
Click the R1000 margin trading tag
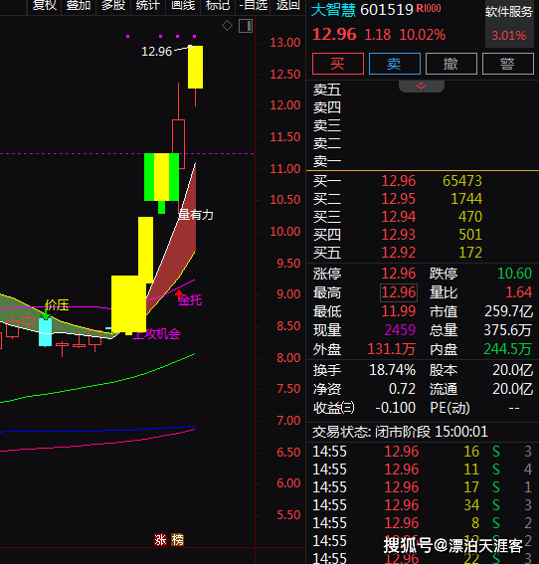(429, 8)
